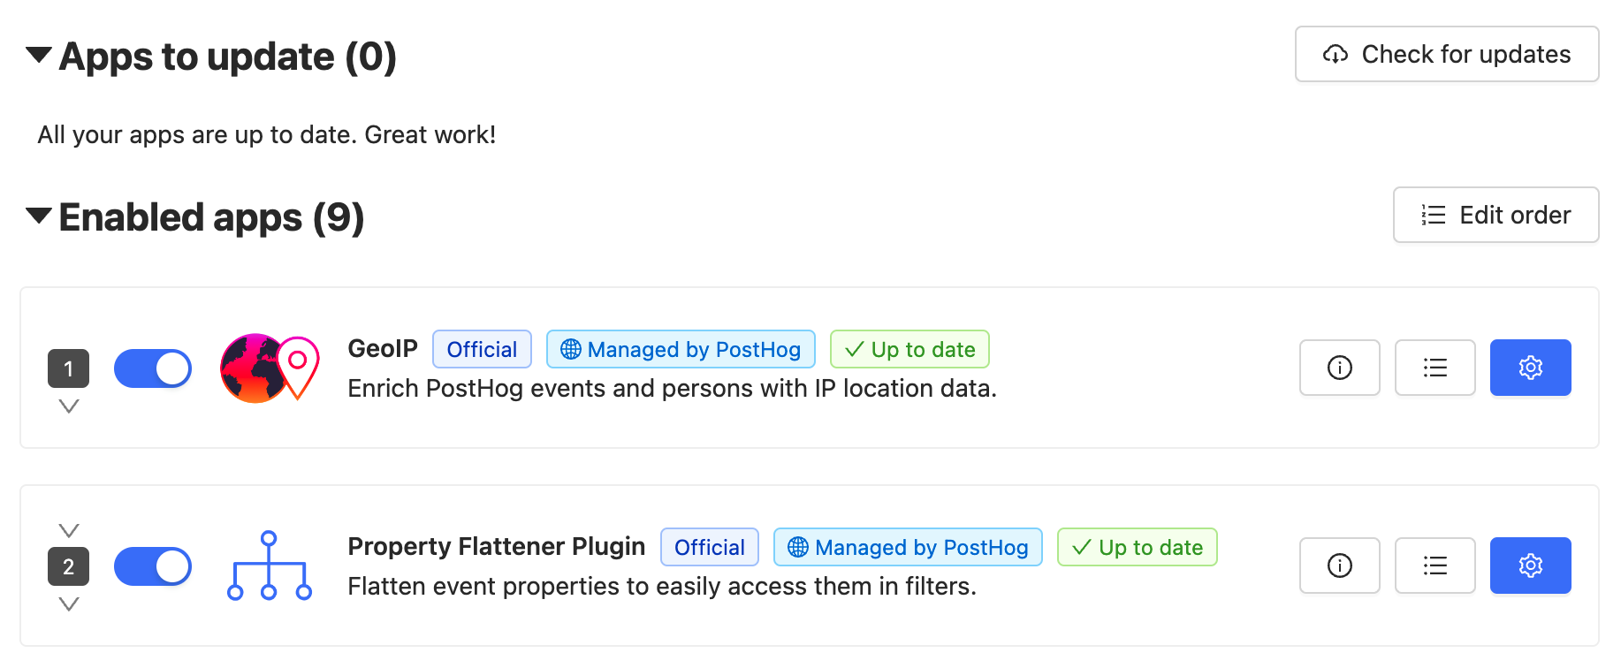
Task: Open Property Flattener Plugin configuration settings
Action: tap(1530, 566)
